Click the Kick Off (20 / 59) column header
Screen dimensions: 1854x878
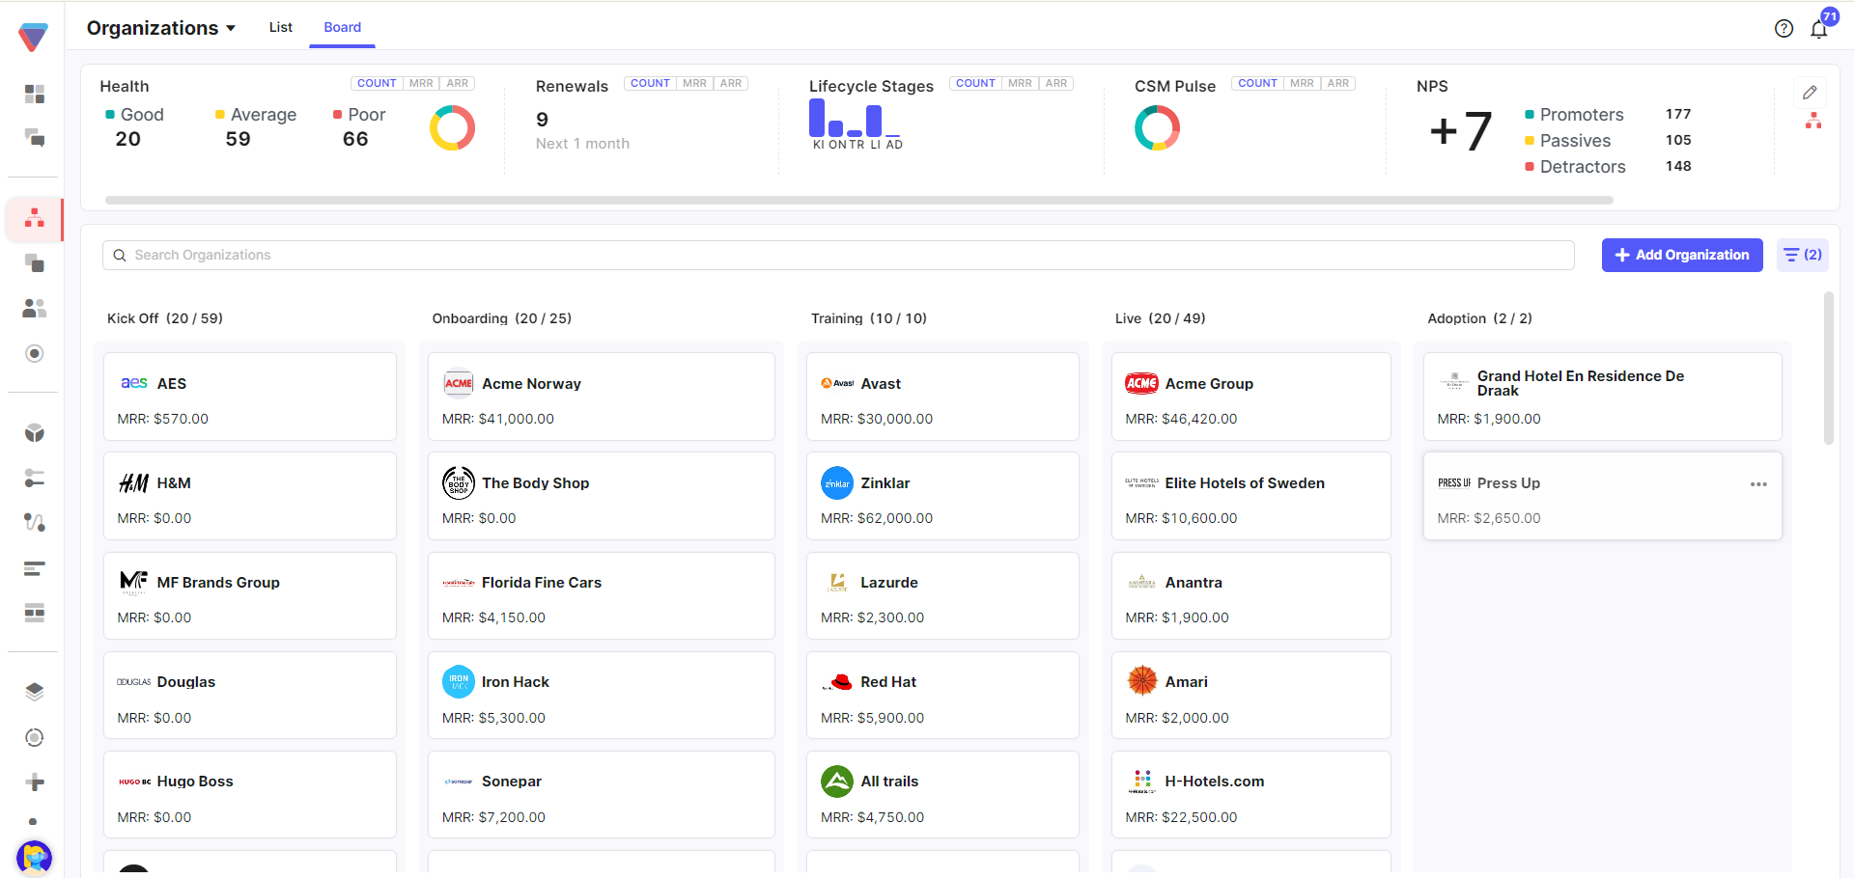click(165, 318)
